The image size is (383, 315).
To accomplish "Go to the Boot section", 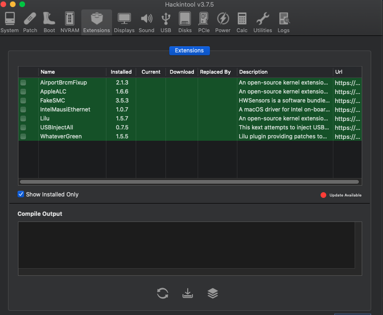I will tap(49, 23).
